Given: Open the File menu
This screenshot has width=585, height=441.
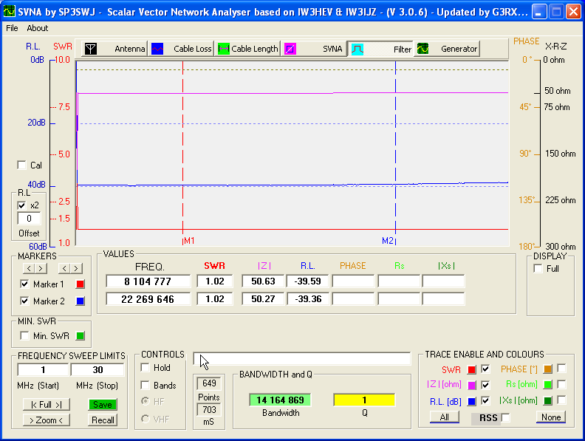Looking at the screenshot, I should coord(12,28).
